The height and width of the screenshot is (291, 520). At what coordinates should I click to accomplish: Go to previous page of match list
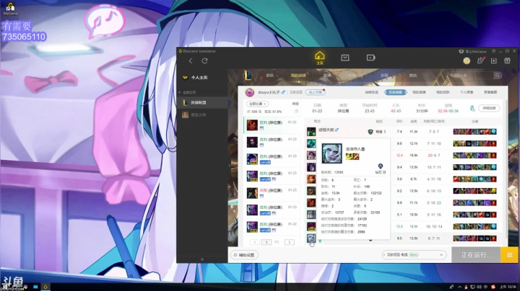(x=255, y=242)
